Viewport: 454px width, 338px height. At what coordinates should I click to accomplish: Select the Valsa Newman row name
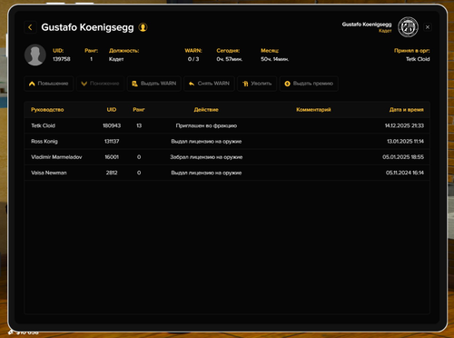[x=49, y=173]
